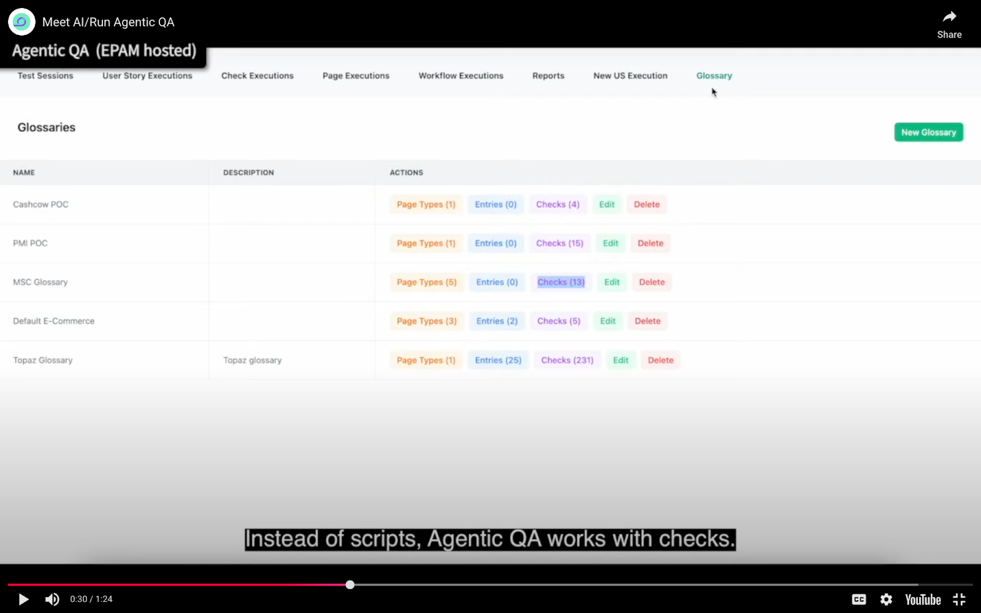Open the video settings gear

coord(886,600)
